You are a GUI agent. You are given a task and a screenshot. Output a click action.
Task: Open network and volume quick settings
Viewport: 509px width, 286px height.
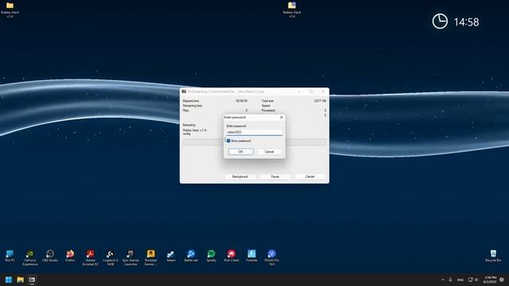coord(473,280)
